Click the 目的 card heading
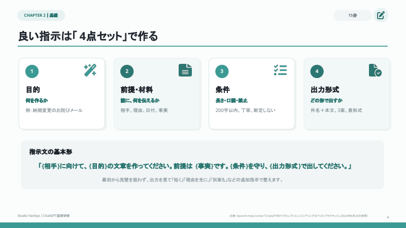The image size is (406, 228). [33, 90]
